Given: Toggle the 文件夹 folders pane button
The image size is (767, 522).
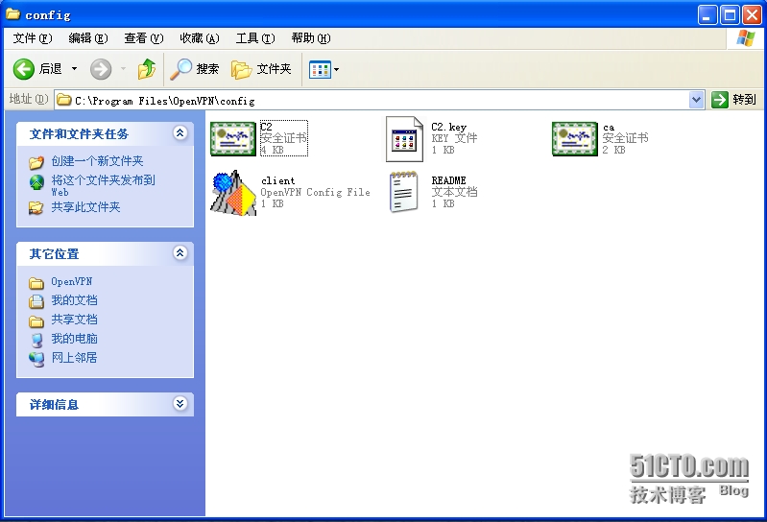Looking at the screenshot, I should pos(261,69).
